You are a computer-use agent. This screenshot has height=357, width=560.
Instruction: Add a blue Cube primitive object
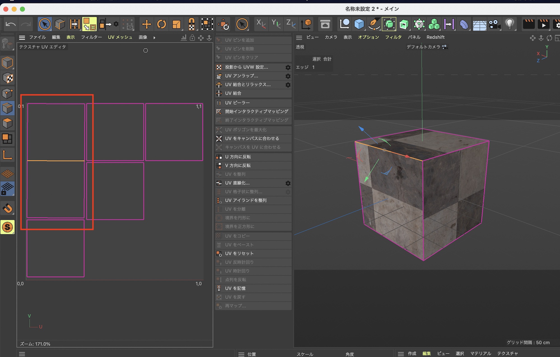point(359,24)
